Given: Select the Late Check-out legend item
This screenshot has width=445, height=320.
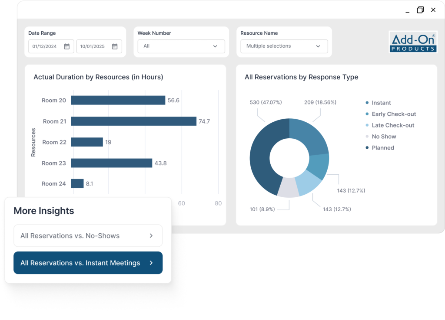Looking at the screenshot, I should pos(392,125).
